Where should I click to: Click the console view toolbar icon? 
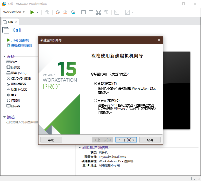(117, 12)
